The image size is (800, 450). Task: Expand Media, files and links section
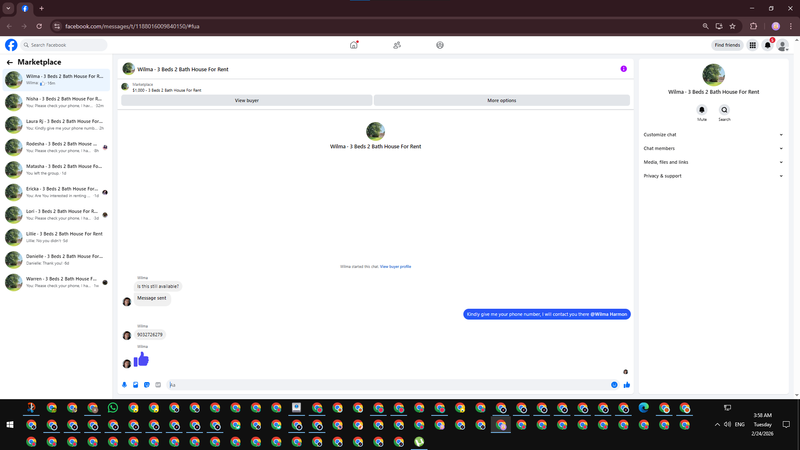713,162
